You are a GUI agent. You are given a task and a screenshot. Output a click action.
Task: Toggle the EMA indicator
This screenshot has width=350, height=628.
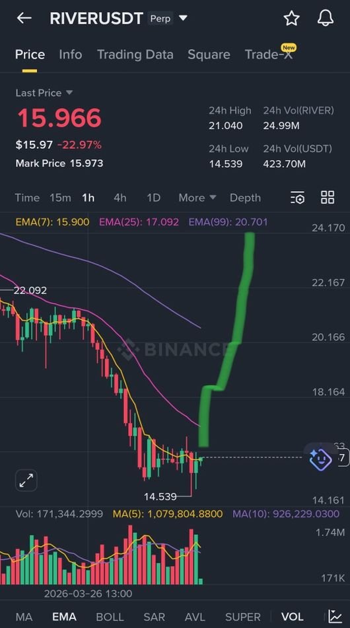pos(64,617)
